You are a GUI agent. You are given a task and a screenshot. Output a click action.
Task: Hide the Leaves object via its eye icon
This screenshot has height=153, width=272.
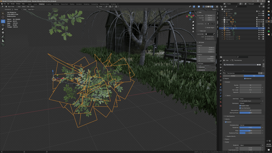261,30
